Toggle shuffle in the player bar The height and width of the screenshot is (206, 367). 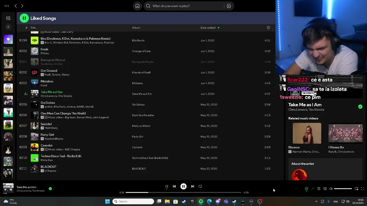pos(167,187)
